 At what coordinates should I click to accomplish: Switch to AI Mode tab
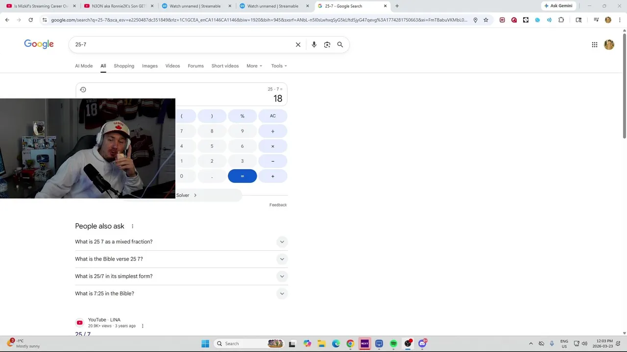[x=84, y=66]
